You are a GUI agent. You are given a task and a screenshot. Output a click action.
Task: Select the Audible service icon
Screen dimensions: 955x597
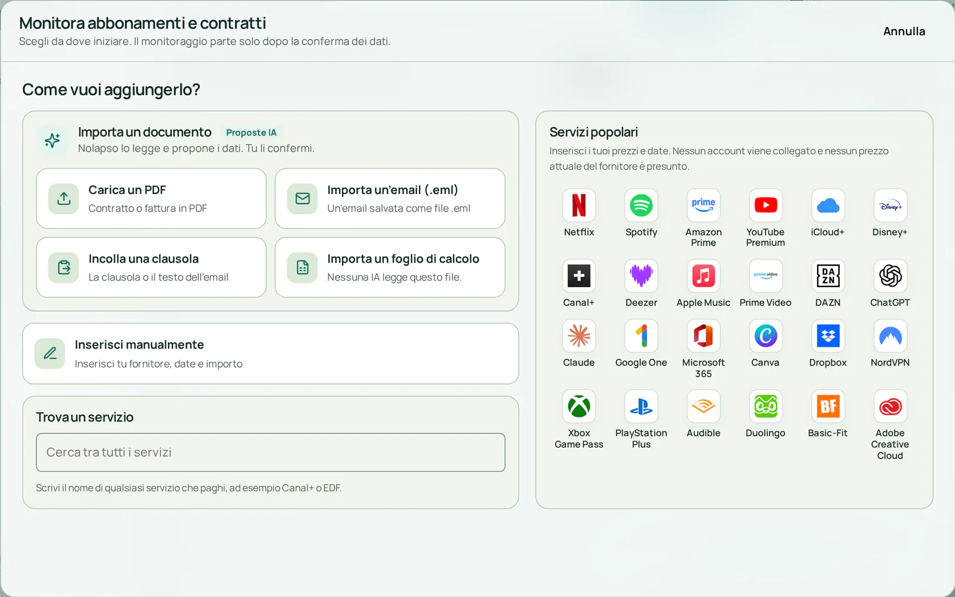click(703, 407)
